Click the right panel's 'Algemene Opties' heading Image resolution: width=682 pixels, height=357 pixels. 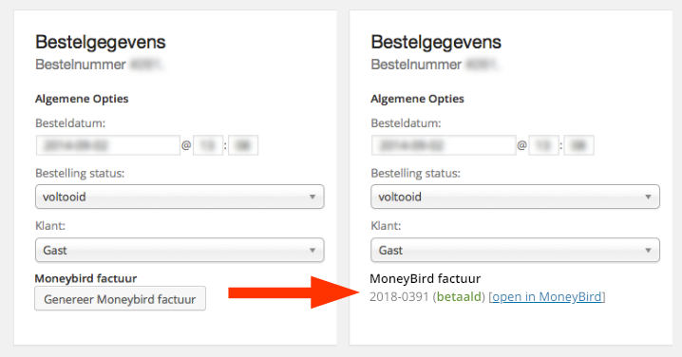click(x=417, y=99)
